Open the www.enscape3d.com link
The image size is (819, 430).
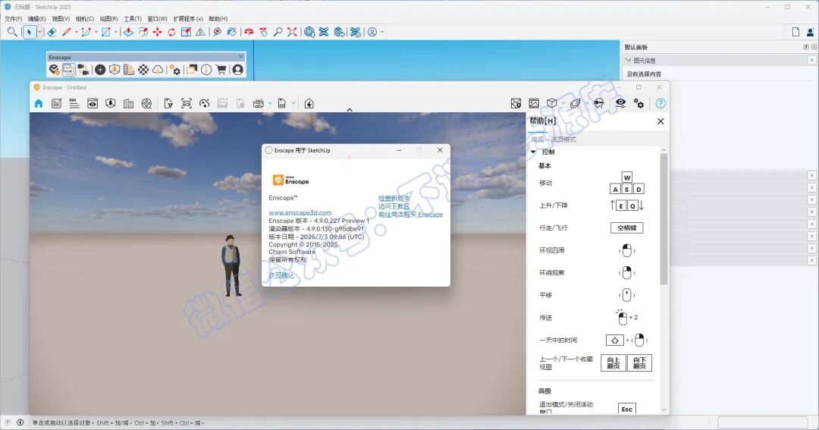[x=300, y=212]
